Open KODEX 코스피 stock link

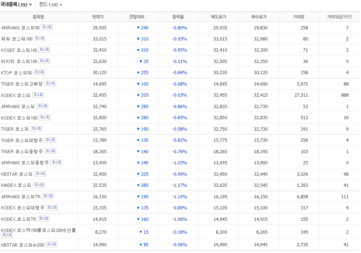click(16, 95)
